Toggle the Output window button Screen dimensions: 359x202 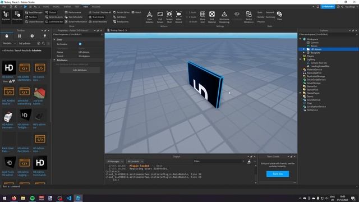point(51,12)
